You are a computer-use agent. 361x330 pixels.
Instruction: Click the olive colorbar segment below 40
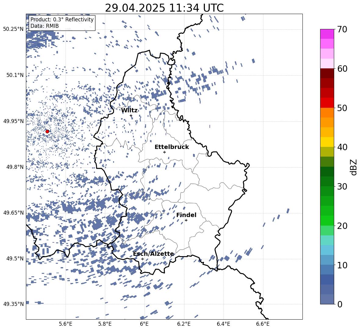(x=327, y=152)
